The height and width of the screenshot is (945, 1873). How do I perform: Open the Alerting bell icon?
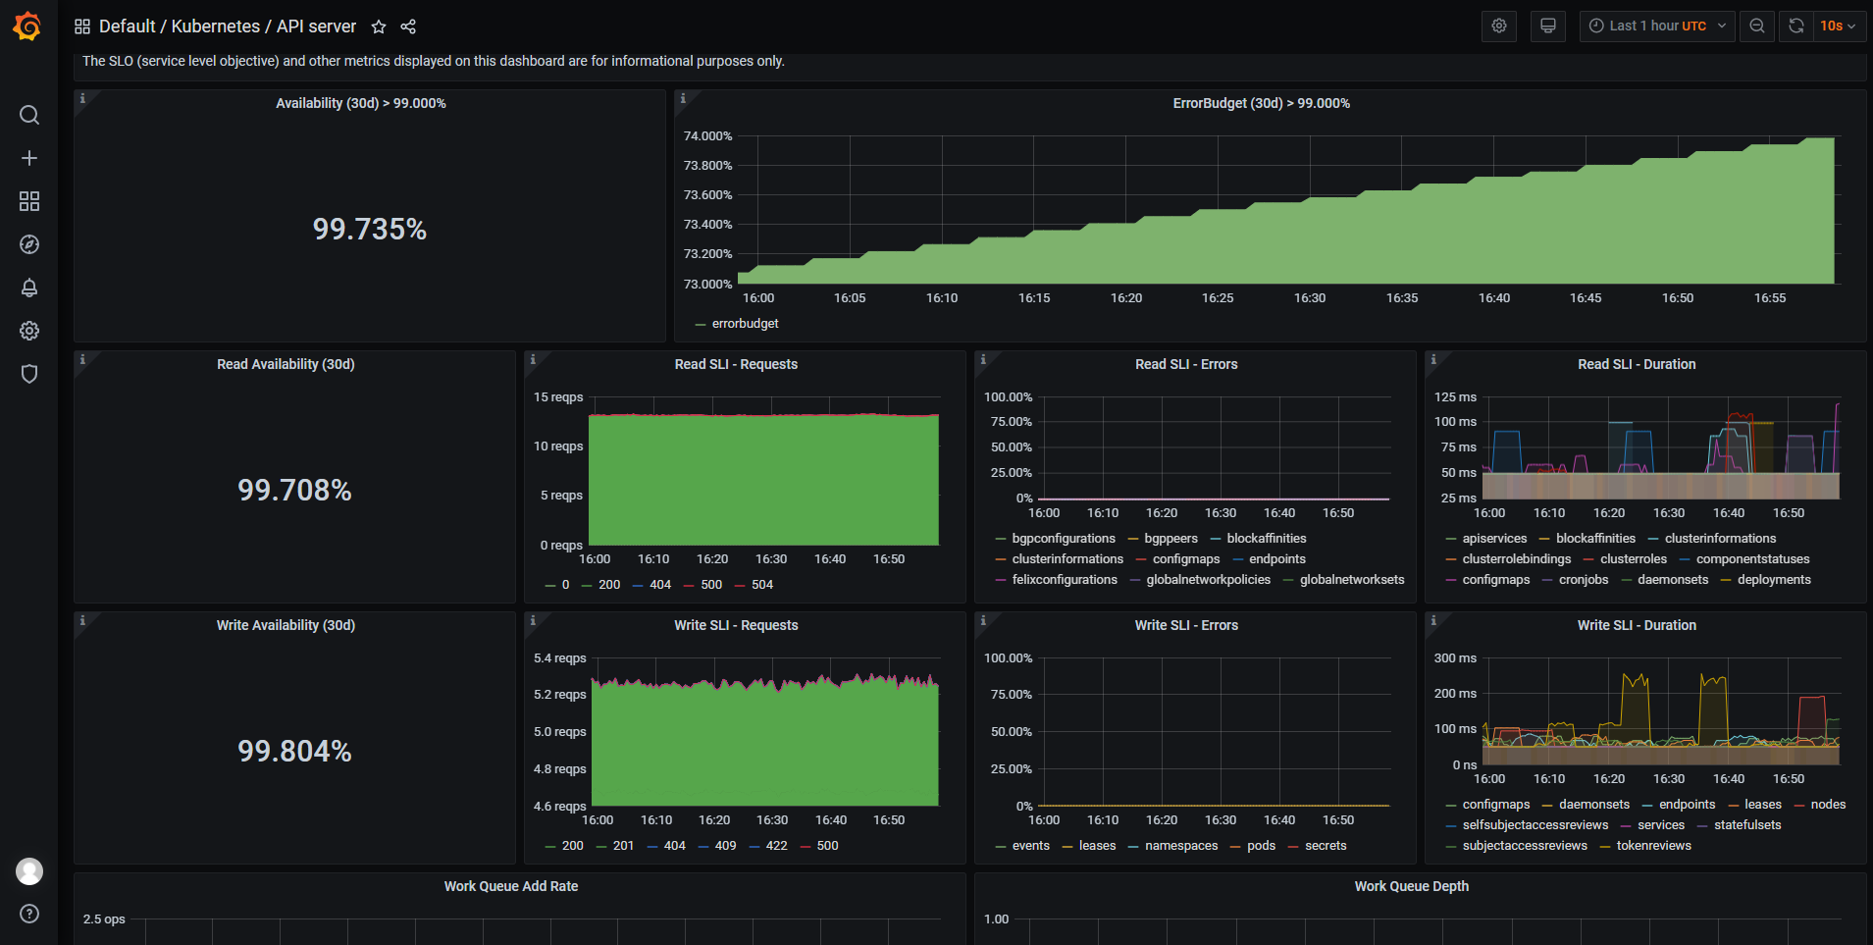[29, 288]
